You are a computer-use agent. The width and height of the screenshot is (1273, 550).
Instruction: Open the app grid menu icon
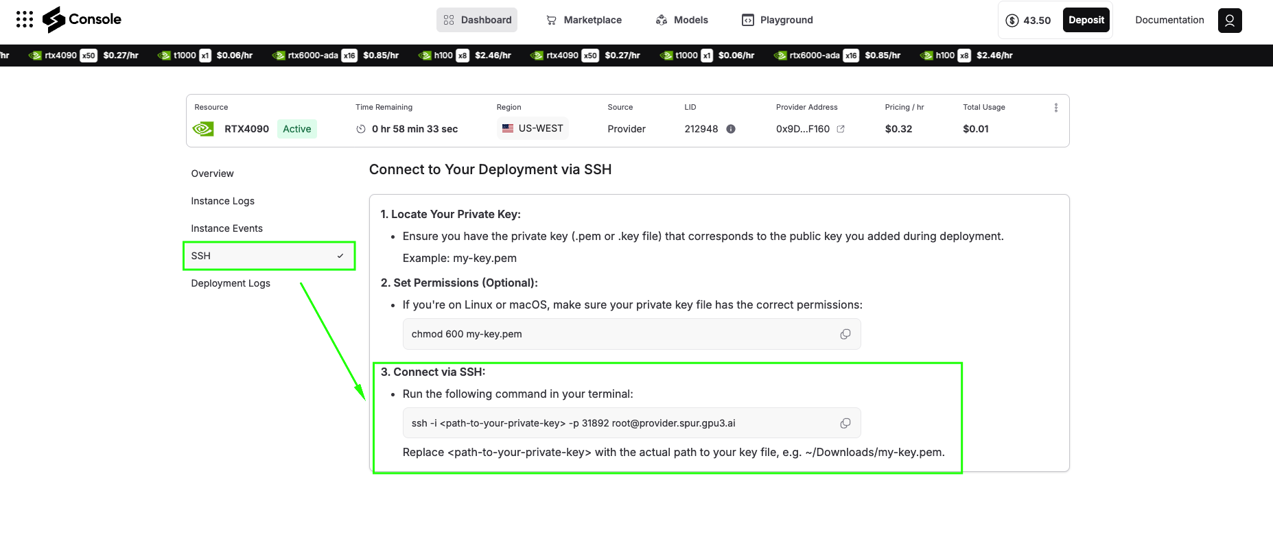coord(25,19)
